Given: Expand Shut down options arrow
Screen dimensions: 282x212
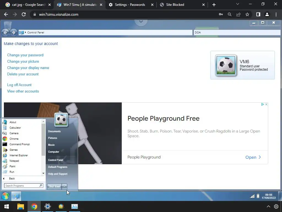Looking at the screenshot, I should 64,186.
